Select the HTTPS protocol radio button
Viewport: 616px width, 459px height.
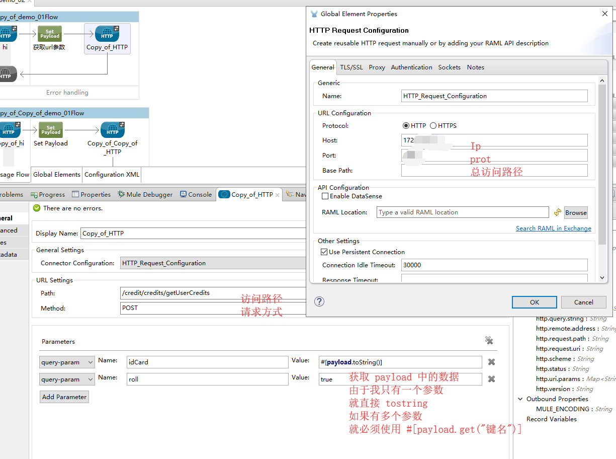[433, 126]
